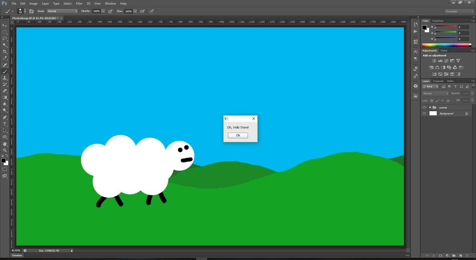Add a Curves adjustment
The width and height of the screenshot is (476, 260).
tap(446, 61)
